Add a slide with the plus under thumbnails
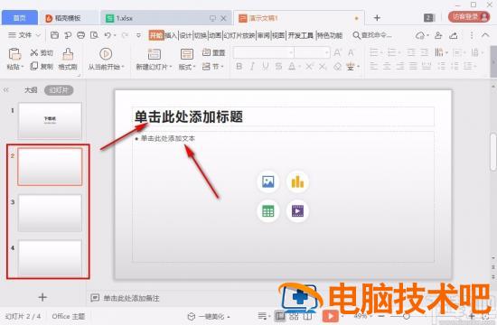The height and width of the screenshot is (325, 497). tap(42, 297)
